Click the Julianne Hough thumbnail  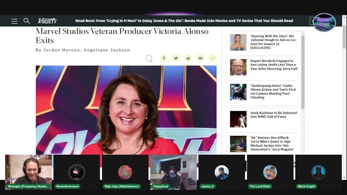[238, 42]
